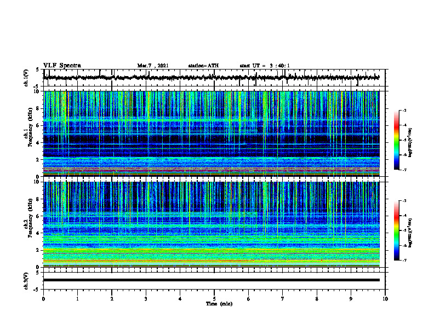Click the "start UT = 3 :40: 1" label
The image size is (434, 335).
click(265, 66)
